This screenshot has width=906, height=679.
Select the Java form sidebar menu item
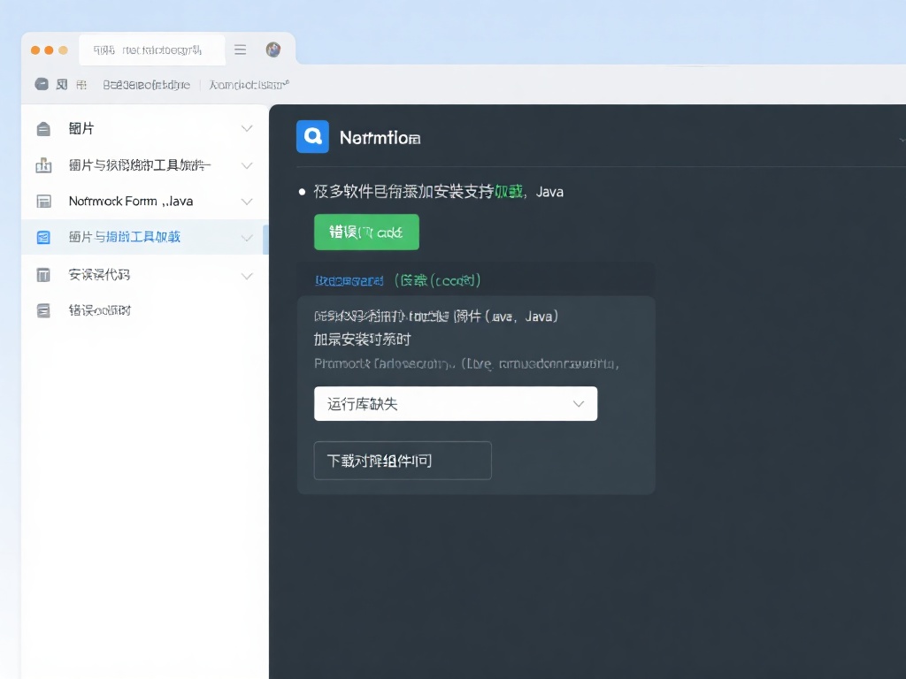click(130, 202)
